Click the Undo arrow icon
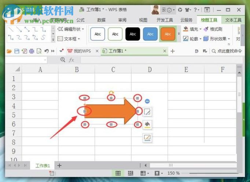250x182 pixels. point(47,51)
